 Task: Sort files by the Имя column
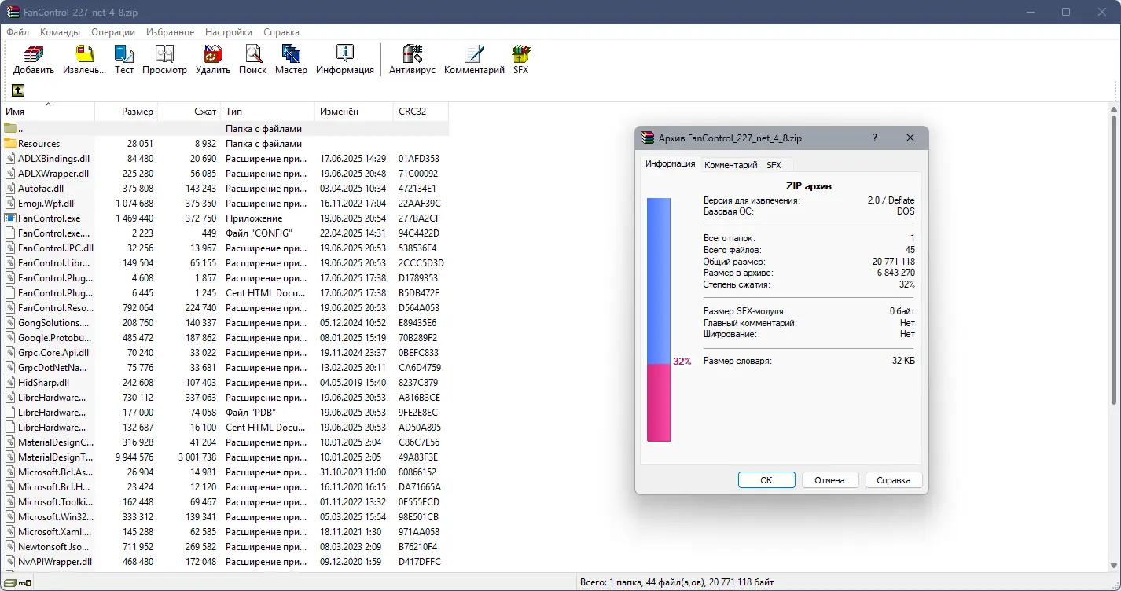[x=48, y=112]
